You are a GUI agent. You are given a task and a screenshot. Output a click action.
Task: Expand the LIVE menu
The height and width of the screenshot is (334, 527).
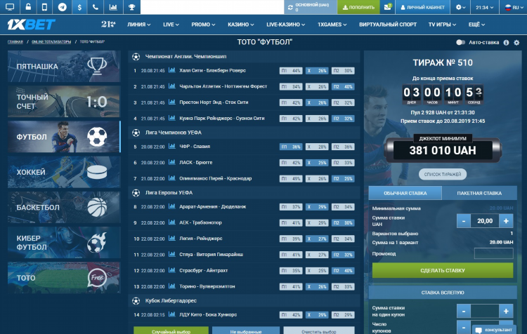click(171, 25)
